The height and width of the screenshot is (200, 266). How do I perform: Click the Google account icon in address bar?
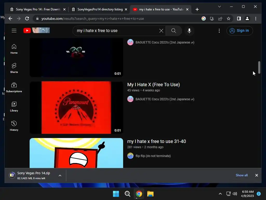204,18
